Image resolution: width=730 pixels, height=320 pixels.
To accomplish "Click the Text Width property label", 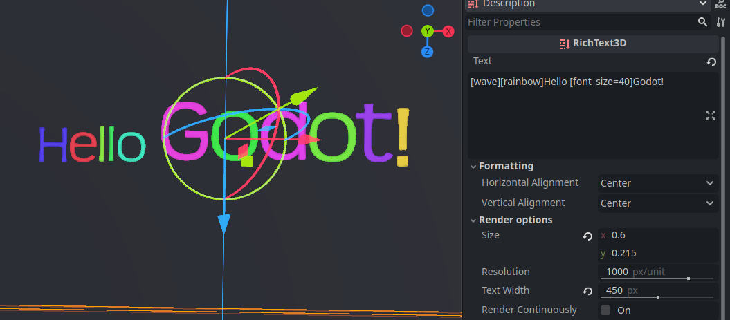I will coord(506,290).
